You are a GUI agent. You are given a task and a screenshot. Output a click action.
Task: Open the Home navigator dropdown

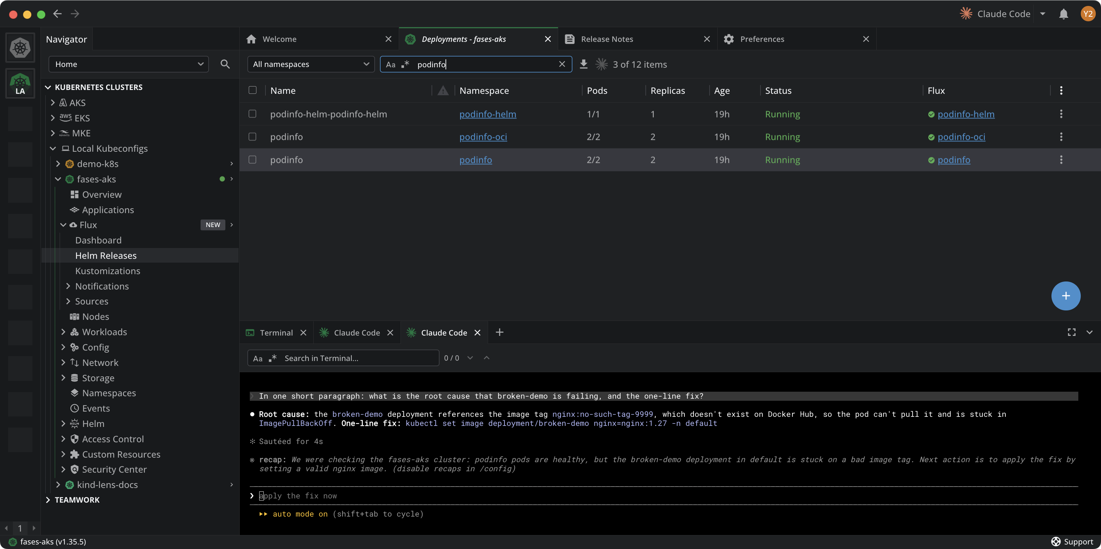tap(129, 64)
